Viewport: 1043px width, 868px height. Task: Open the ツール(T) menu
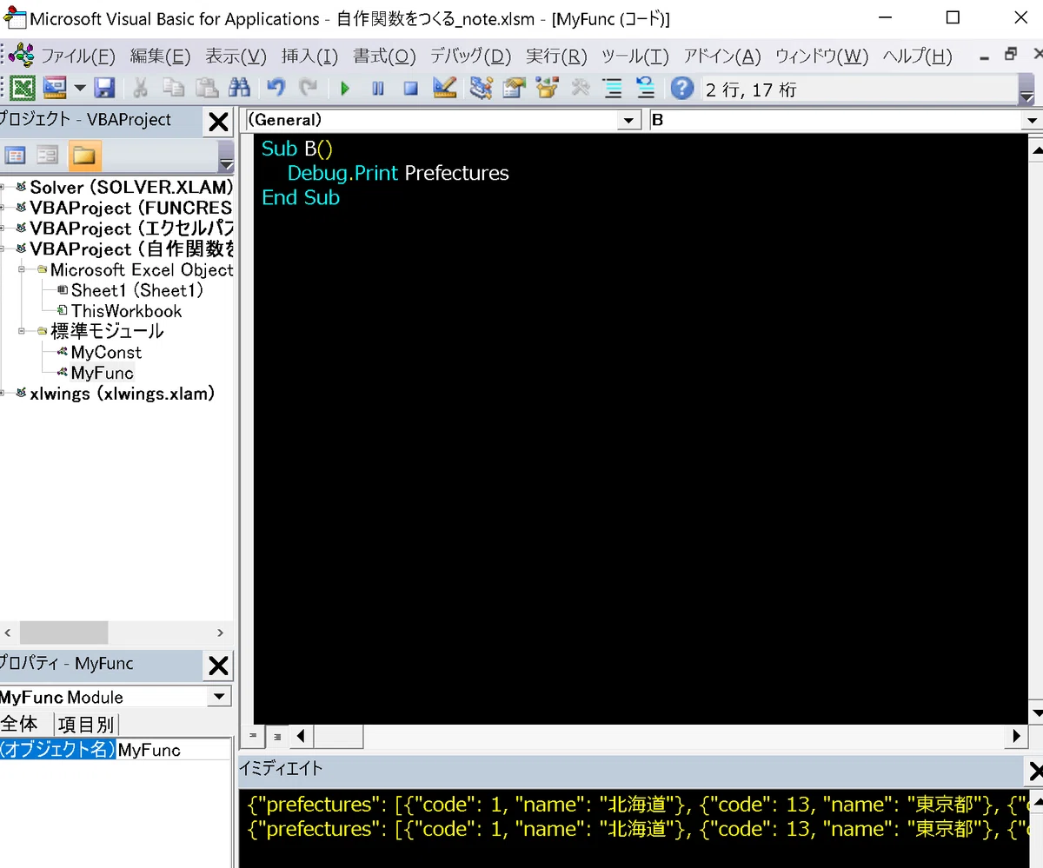(x=634, y=56)
